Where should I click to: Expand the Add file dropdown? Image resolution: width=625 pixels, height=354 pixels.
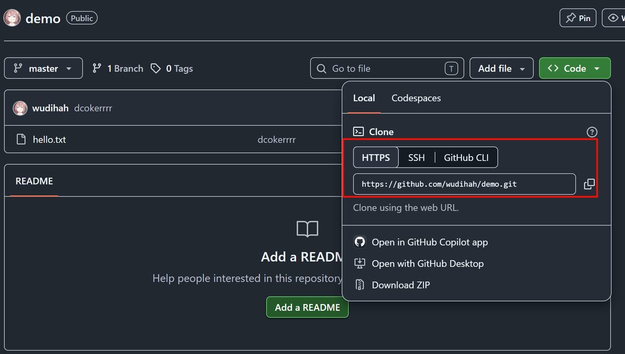pyautogui.click(x=502, y=68)
